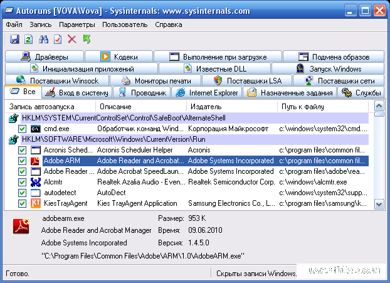Image resolution: width=390 pixels, height=283 pixels.
Task: Click the green Jump to arrow icon
Action: [87, 40]
